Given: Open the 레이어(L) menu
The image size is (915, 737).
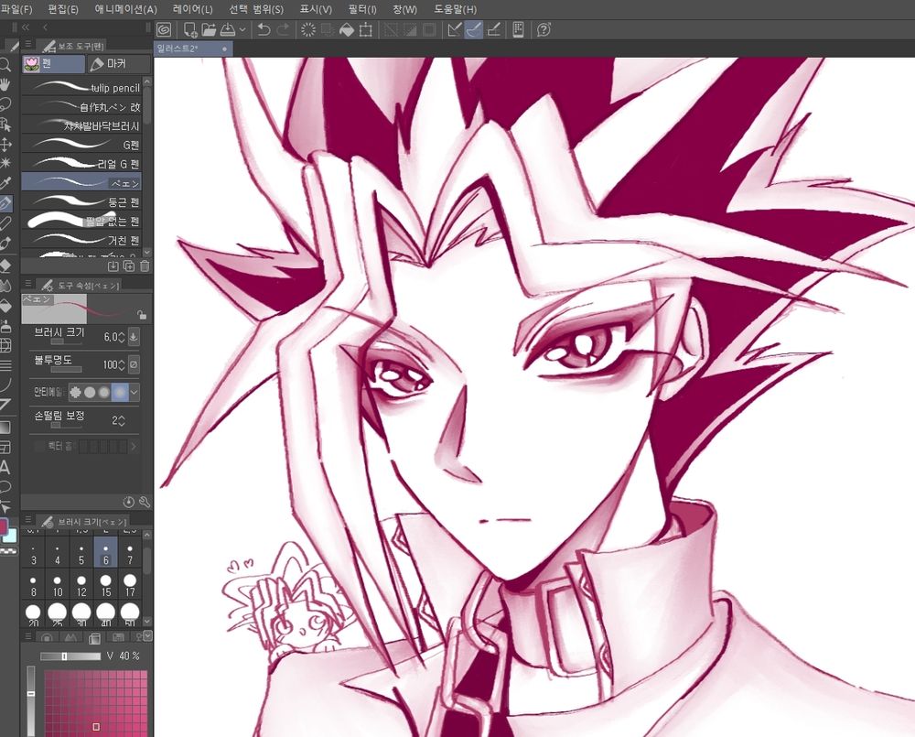Looking at the screenshot, I should click(x=193, y=9).
